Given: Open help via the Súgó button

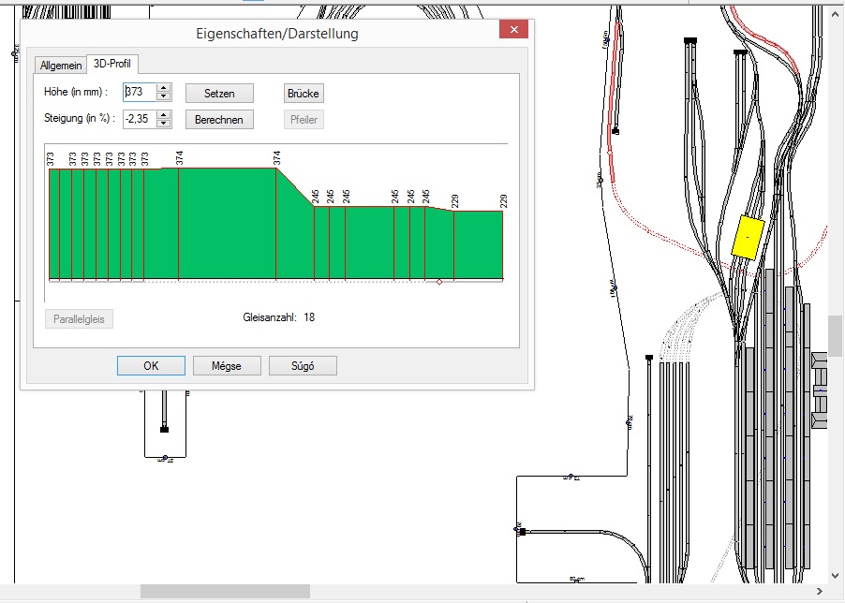Looking at the screenshot, I should click(x=303, y=366).
